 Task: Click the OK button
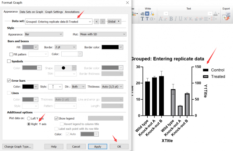click(x=119, y=147)
